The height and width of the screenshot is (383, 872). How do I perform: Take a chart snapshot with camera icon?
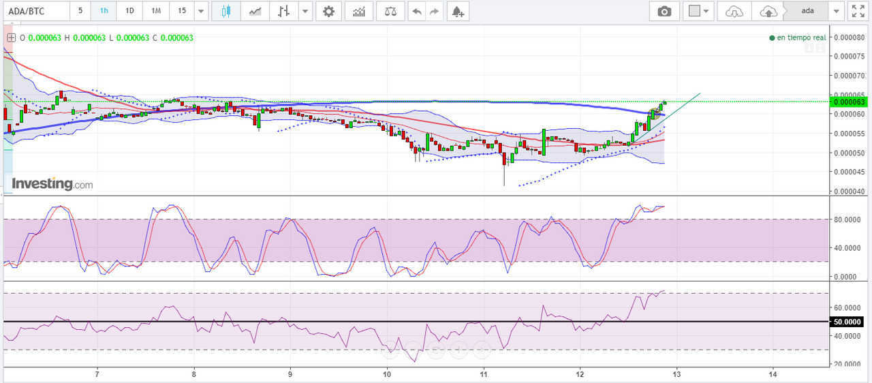pyautogui.click(x=664, y=11)
